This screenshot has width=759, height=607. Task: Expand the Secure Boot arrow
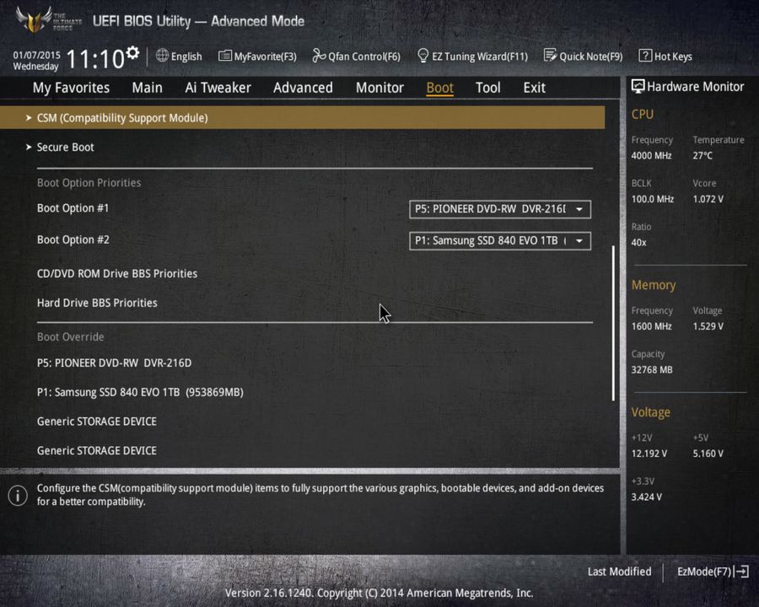tap(29, 147)
